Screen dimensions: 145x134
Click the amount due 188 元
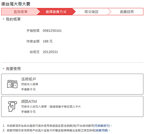pos(48,41)
